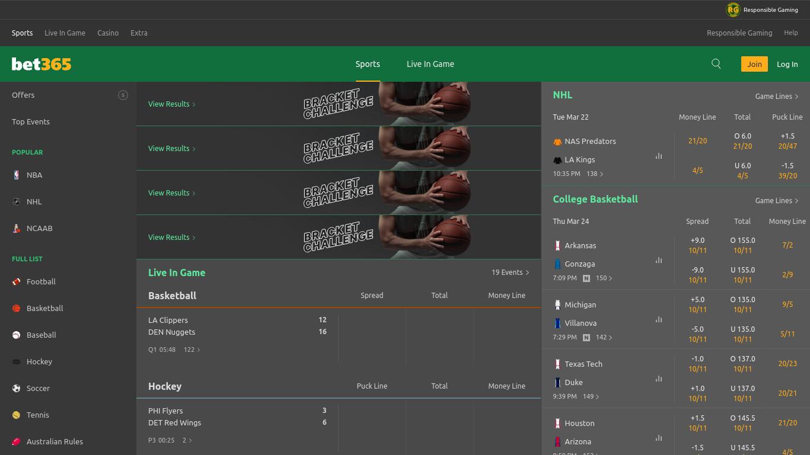Screen dimensions: 810x455
Task: Click the Log In button
Action: pyautogui.click(x=787, y=64)
